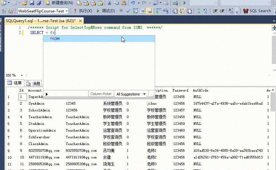
Task: Click the Activity Monitor icon
Action: (175, 3)
